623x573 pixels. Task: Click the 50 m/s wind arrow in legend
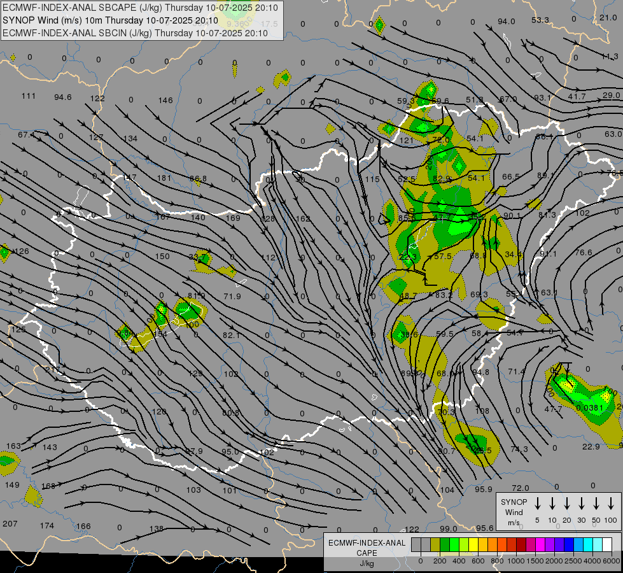(x=596, y=504)
